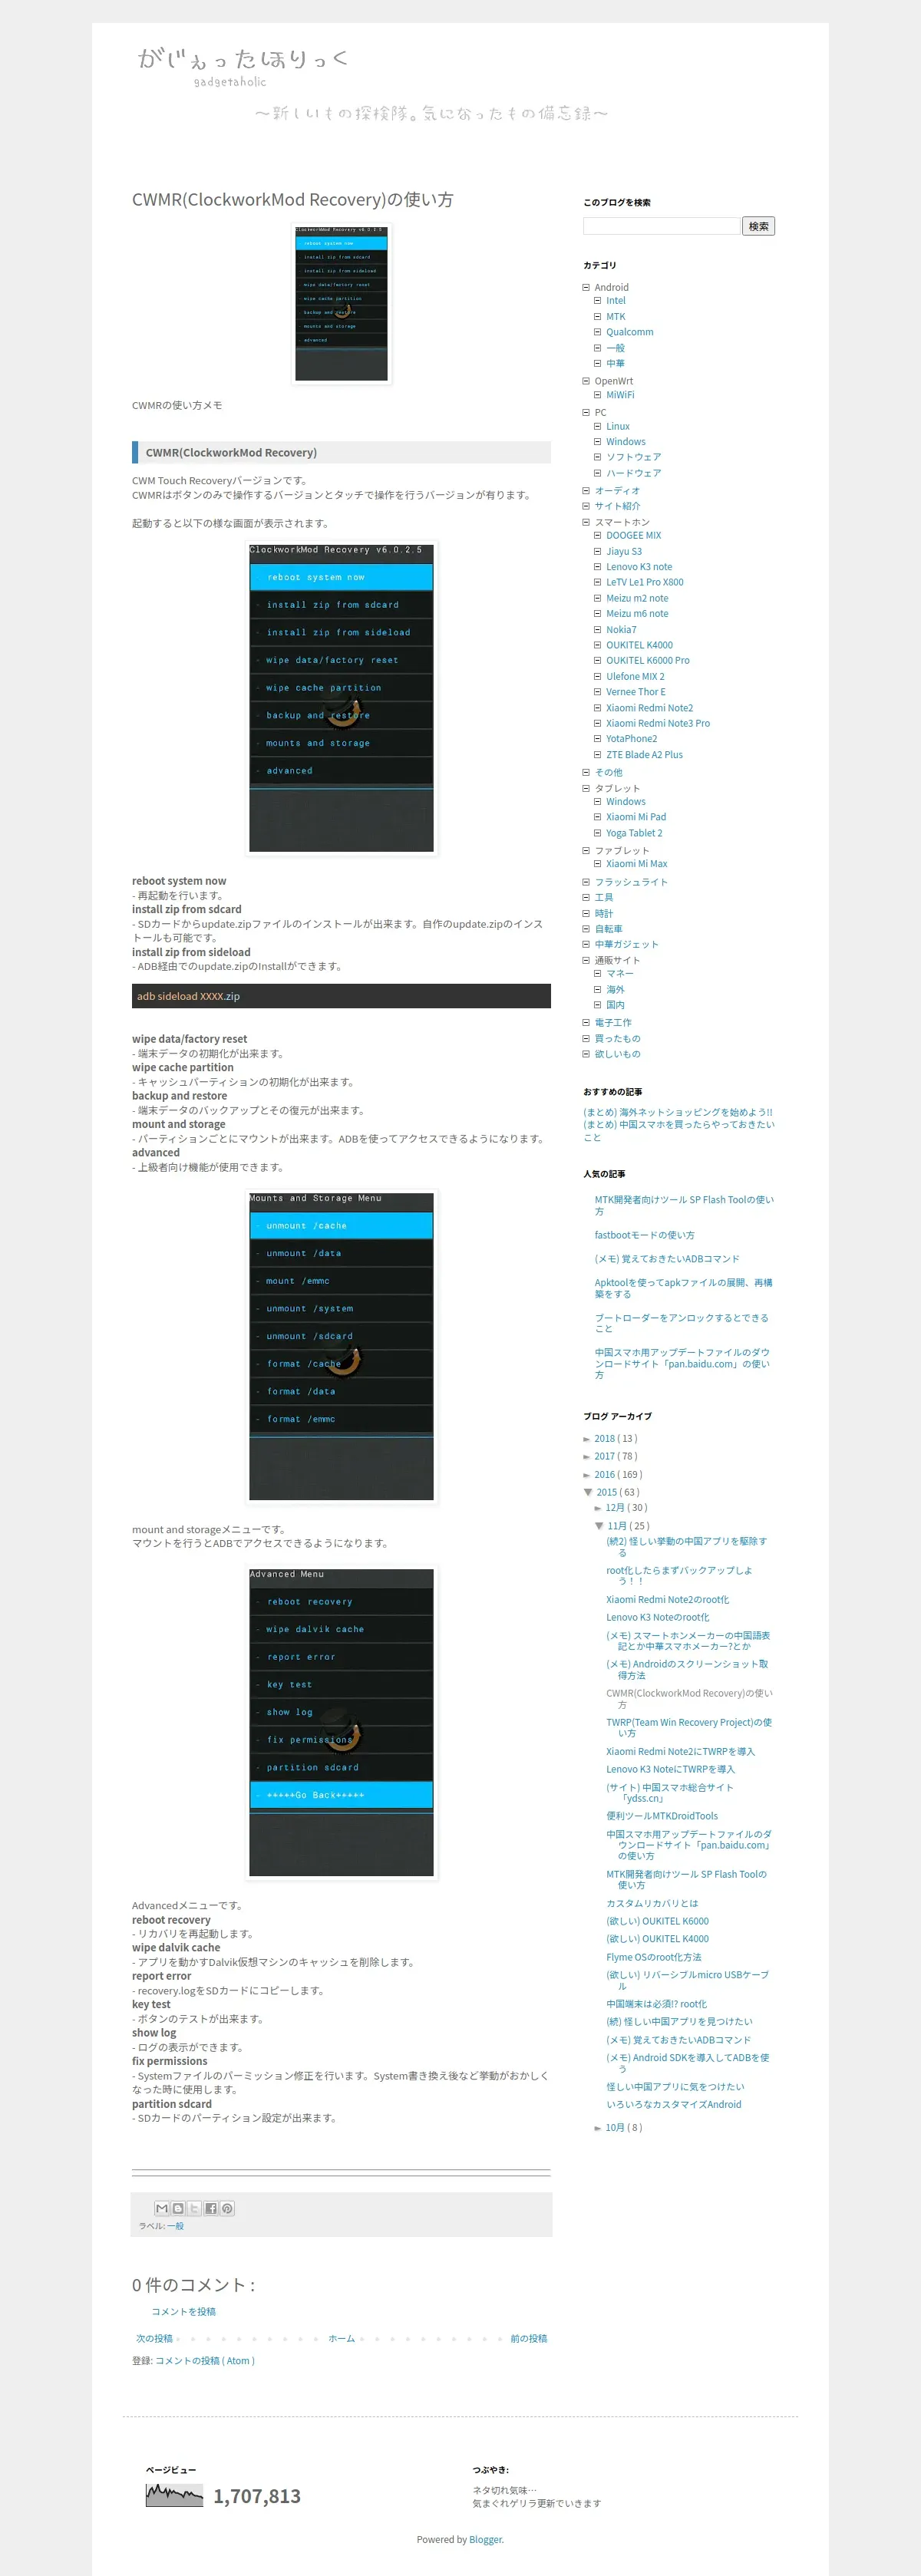This screenshot has height=2576, width=921.
Task: Click コメントを投稿 to post a comment
Action: pyautogui.click(x=183, y=2311)
